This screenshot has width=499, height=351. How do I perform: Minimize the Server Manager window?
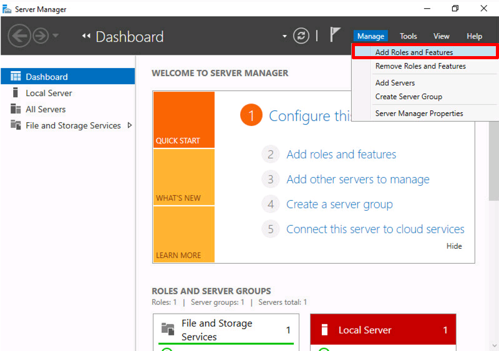[427, 9]
